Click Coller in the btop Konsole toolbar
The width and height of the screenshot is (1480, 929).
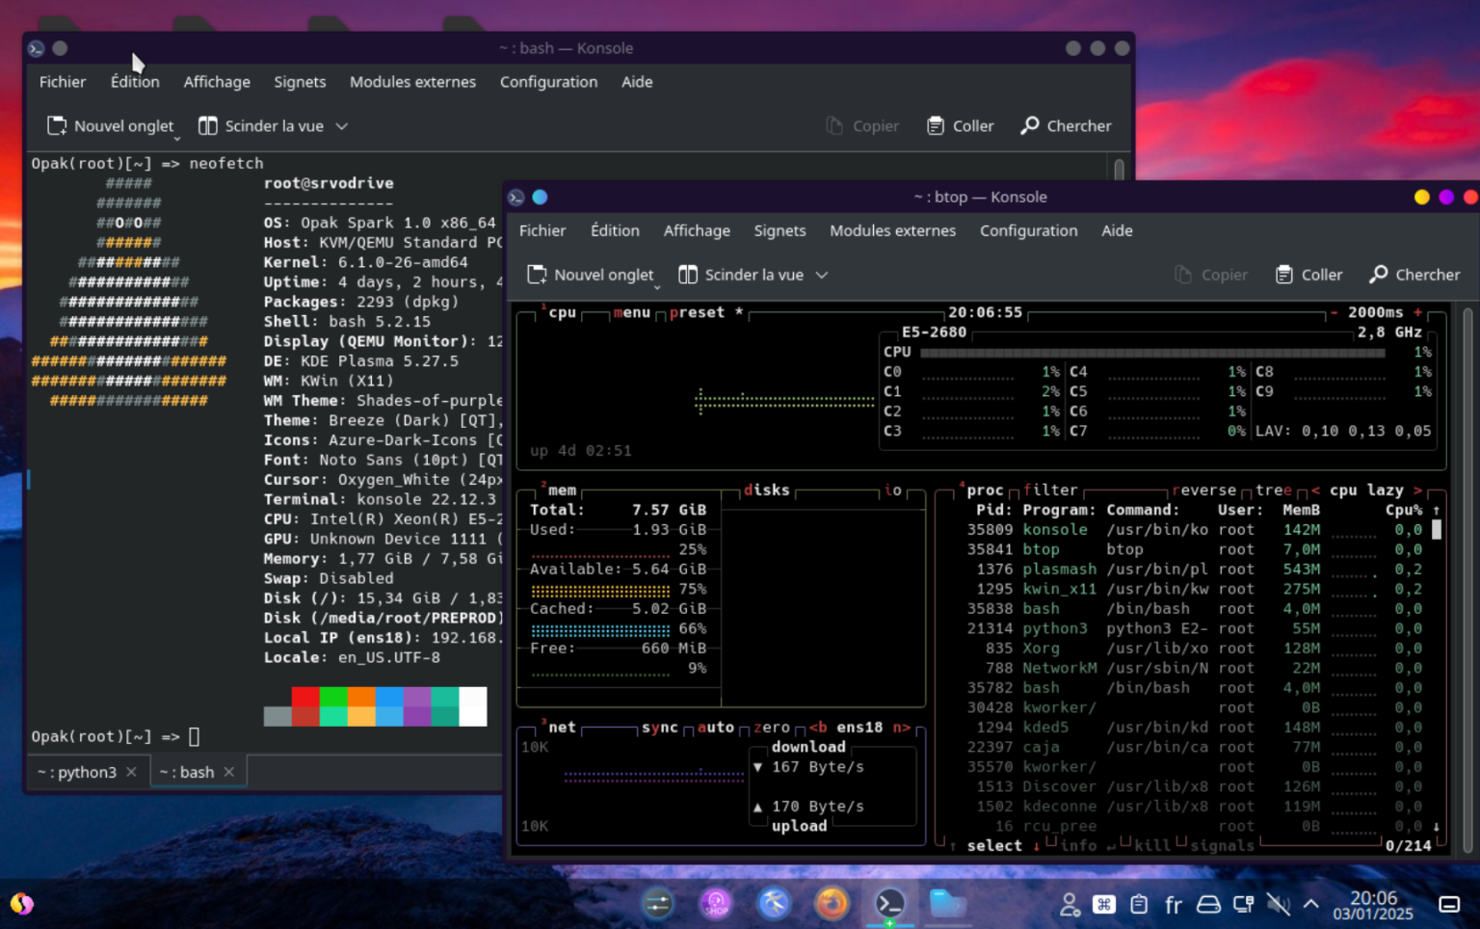1308,275
